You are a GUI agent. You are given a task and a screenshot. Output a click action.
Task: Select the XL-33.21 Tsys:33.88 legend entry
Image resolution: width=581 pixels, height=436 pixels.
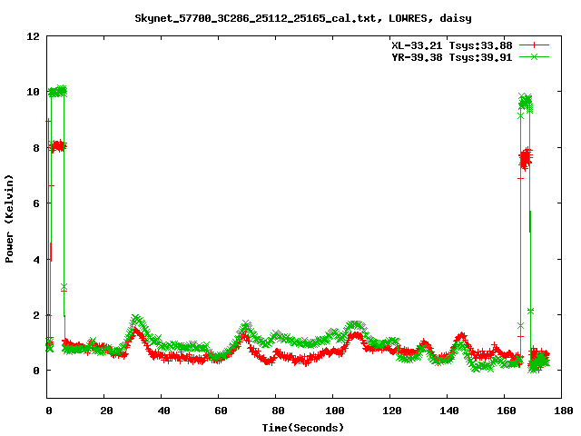pos(452,45)
